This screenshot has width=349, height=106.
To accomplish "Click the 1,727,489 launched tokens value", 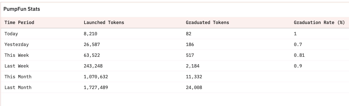I will click(x=96, y=87).
